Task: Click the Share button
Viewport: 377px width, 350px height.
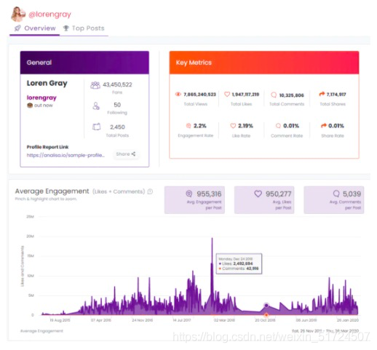Action: [x=126, y=154]
